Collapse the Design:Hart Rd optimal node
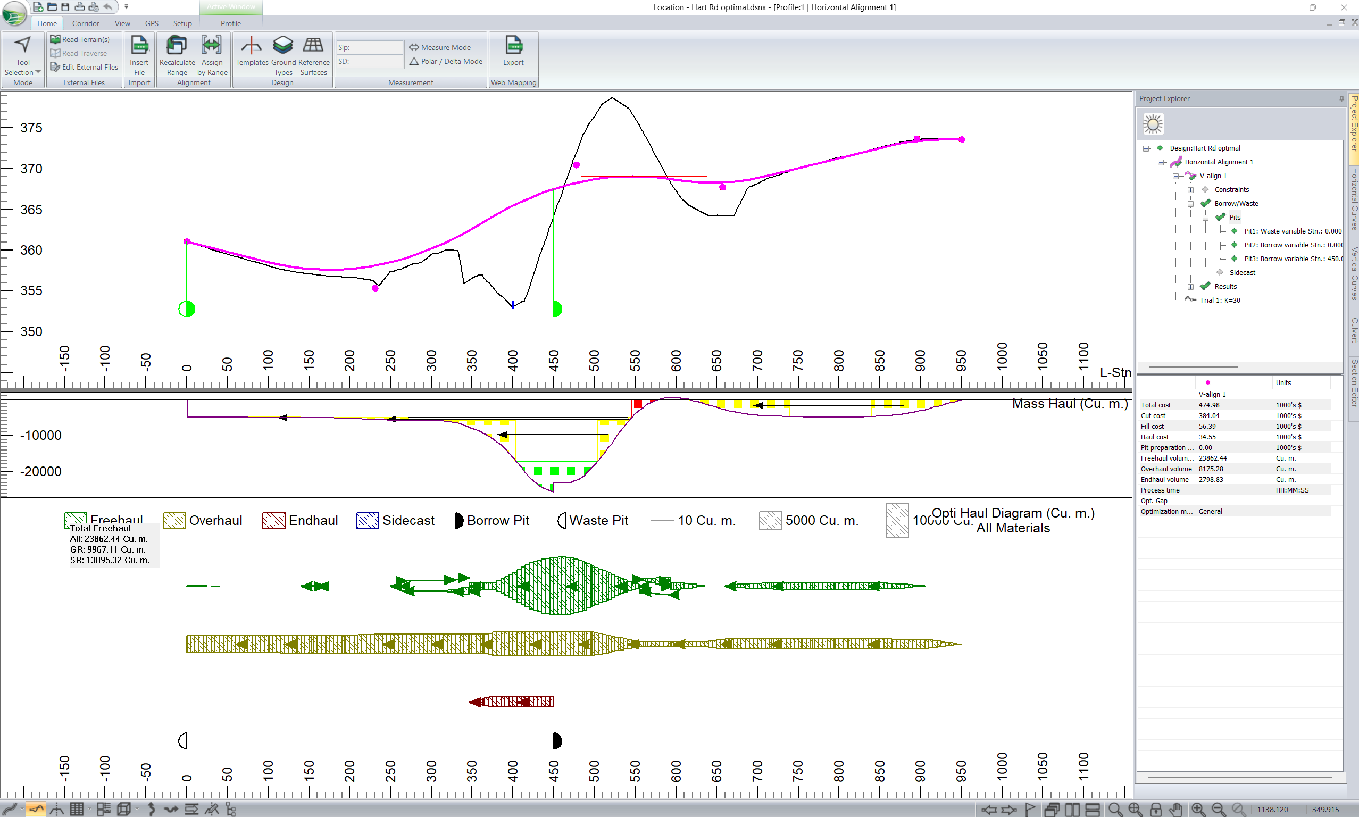 click(1146, 148)
